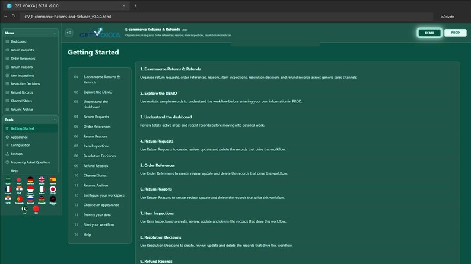Jump to step 04 Return Requests
Screen dimensions: 471x264
tap(100, 117)
